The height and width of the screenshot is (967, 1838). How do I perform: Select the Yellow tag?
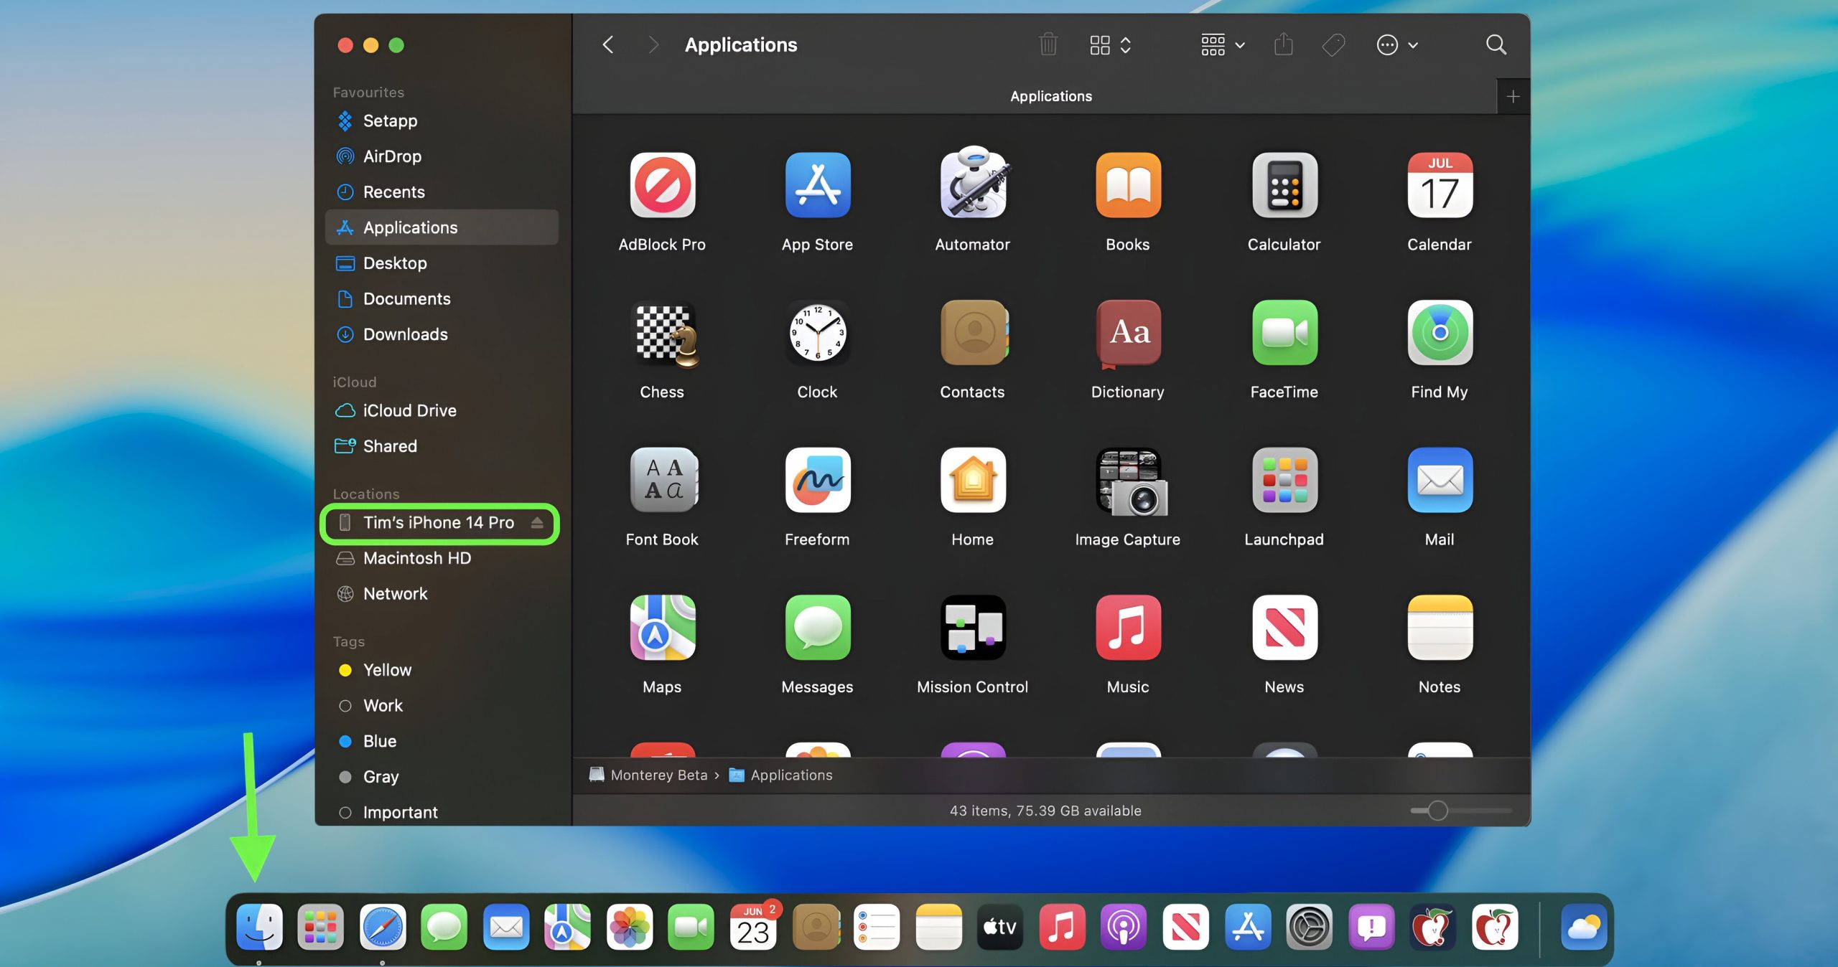442,670
